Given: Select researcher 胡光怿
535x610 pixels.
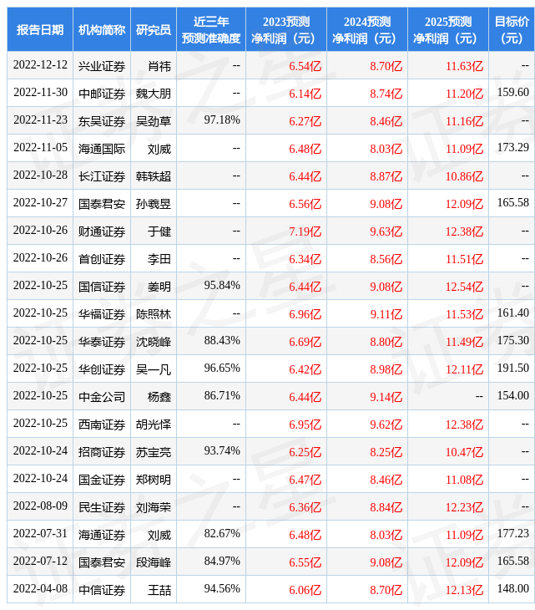Looking at the screenshot, I should pos(154,424).
